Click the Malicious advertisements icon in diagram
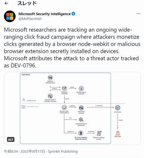This screenshot has height=158, width=144. (50, 77)
